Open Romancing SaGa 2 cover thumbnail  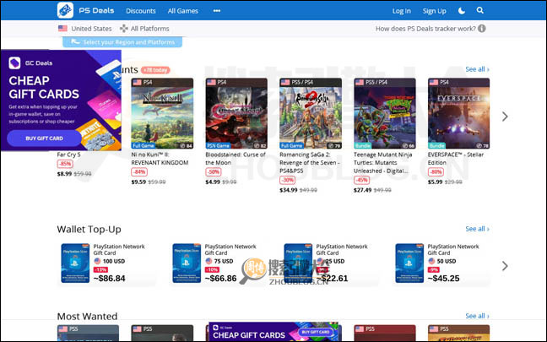tap(311, 113)
